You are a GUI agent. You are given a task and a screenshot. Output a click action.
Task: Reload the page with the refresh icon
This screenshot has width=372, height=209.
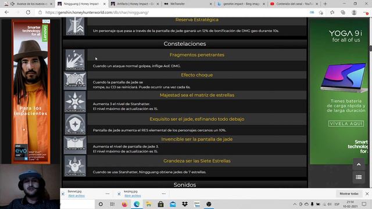pyautogui.click(x=28, y=12)
